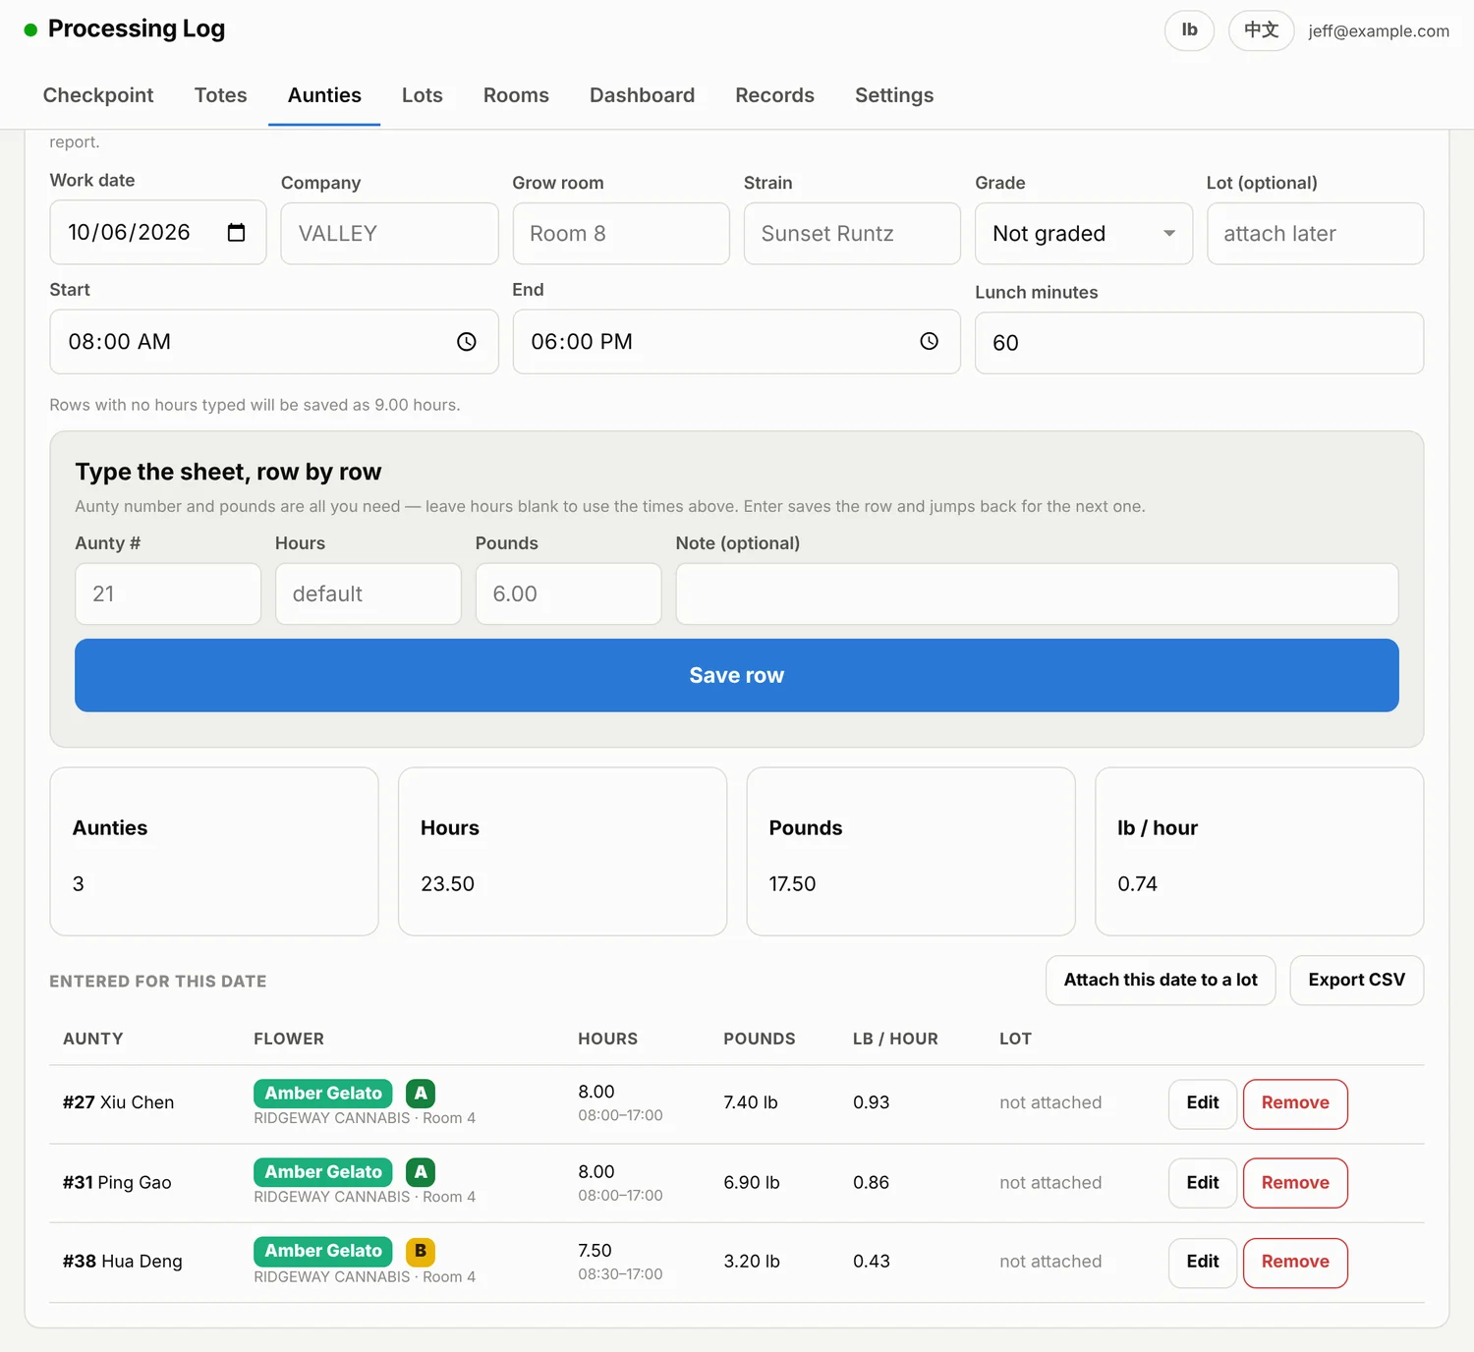Switch to the Totes tab

click(221, 95)
